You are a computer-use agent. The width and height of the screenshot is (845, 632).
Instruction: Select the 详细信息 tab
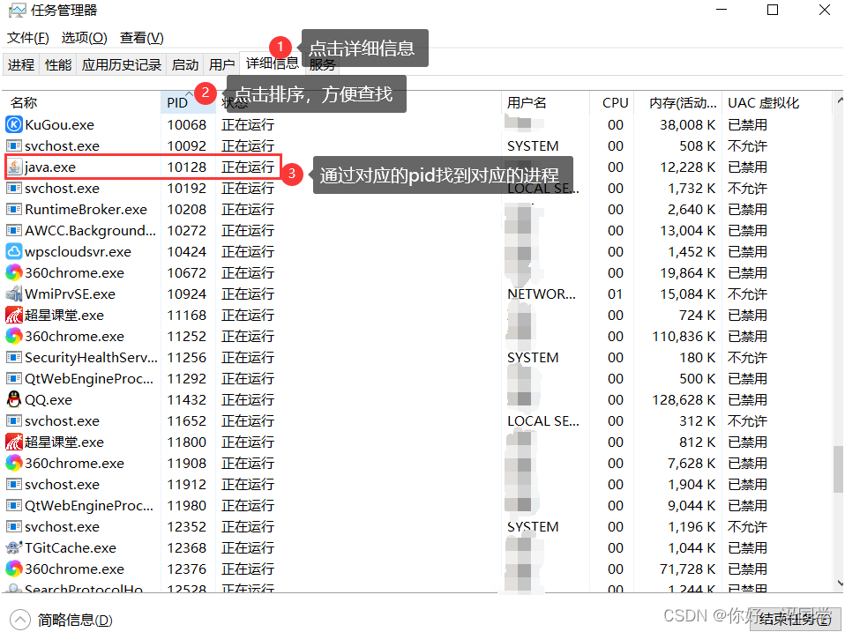pyautogui.click(x=273, y=63)
